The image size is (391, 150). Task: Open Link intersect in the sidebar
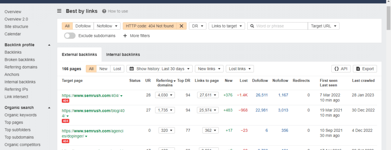click(x=16, y=97)
